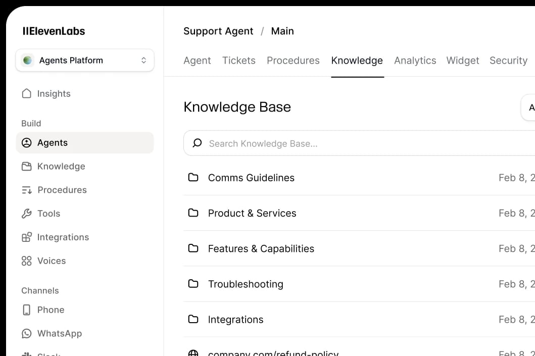Click the Slack channel icon
The image size is (535, 356).
click(x=27, y=353)
